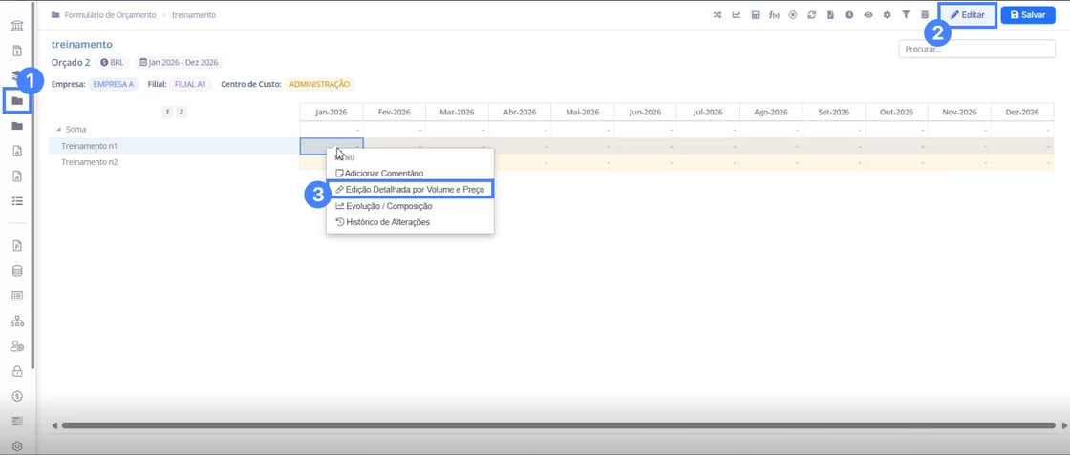Click the horizontal scrollbar right arrow
Viewport: 1070px width, 455px height.
pos(1064,425)
